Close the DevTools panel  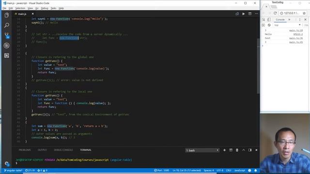[306, 19]
